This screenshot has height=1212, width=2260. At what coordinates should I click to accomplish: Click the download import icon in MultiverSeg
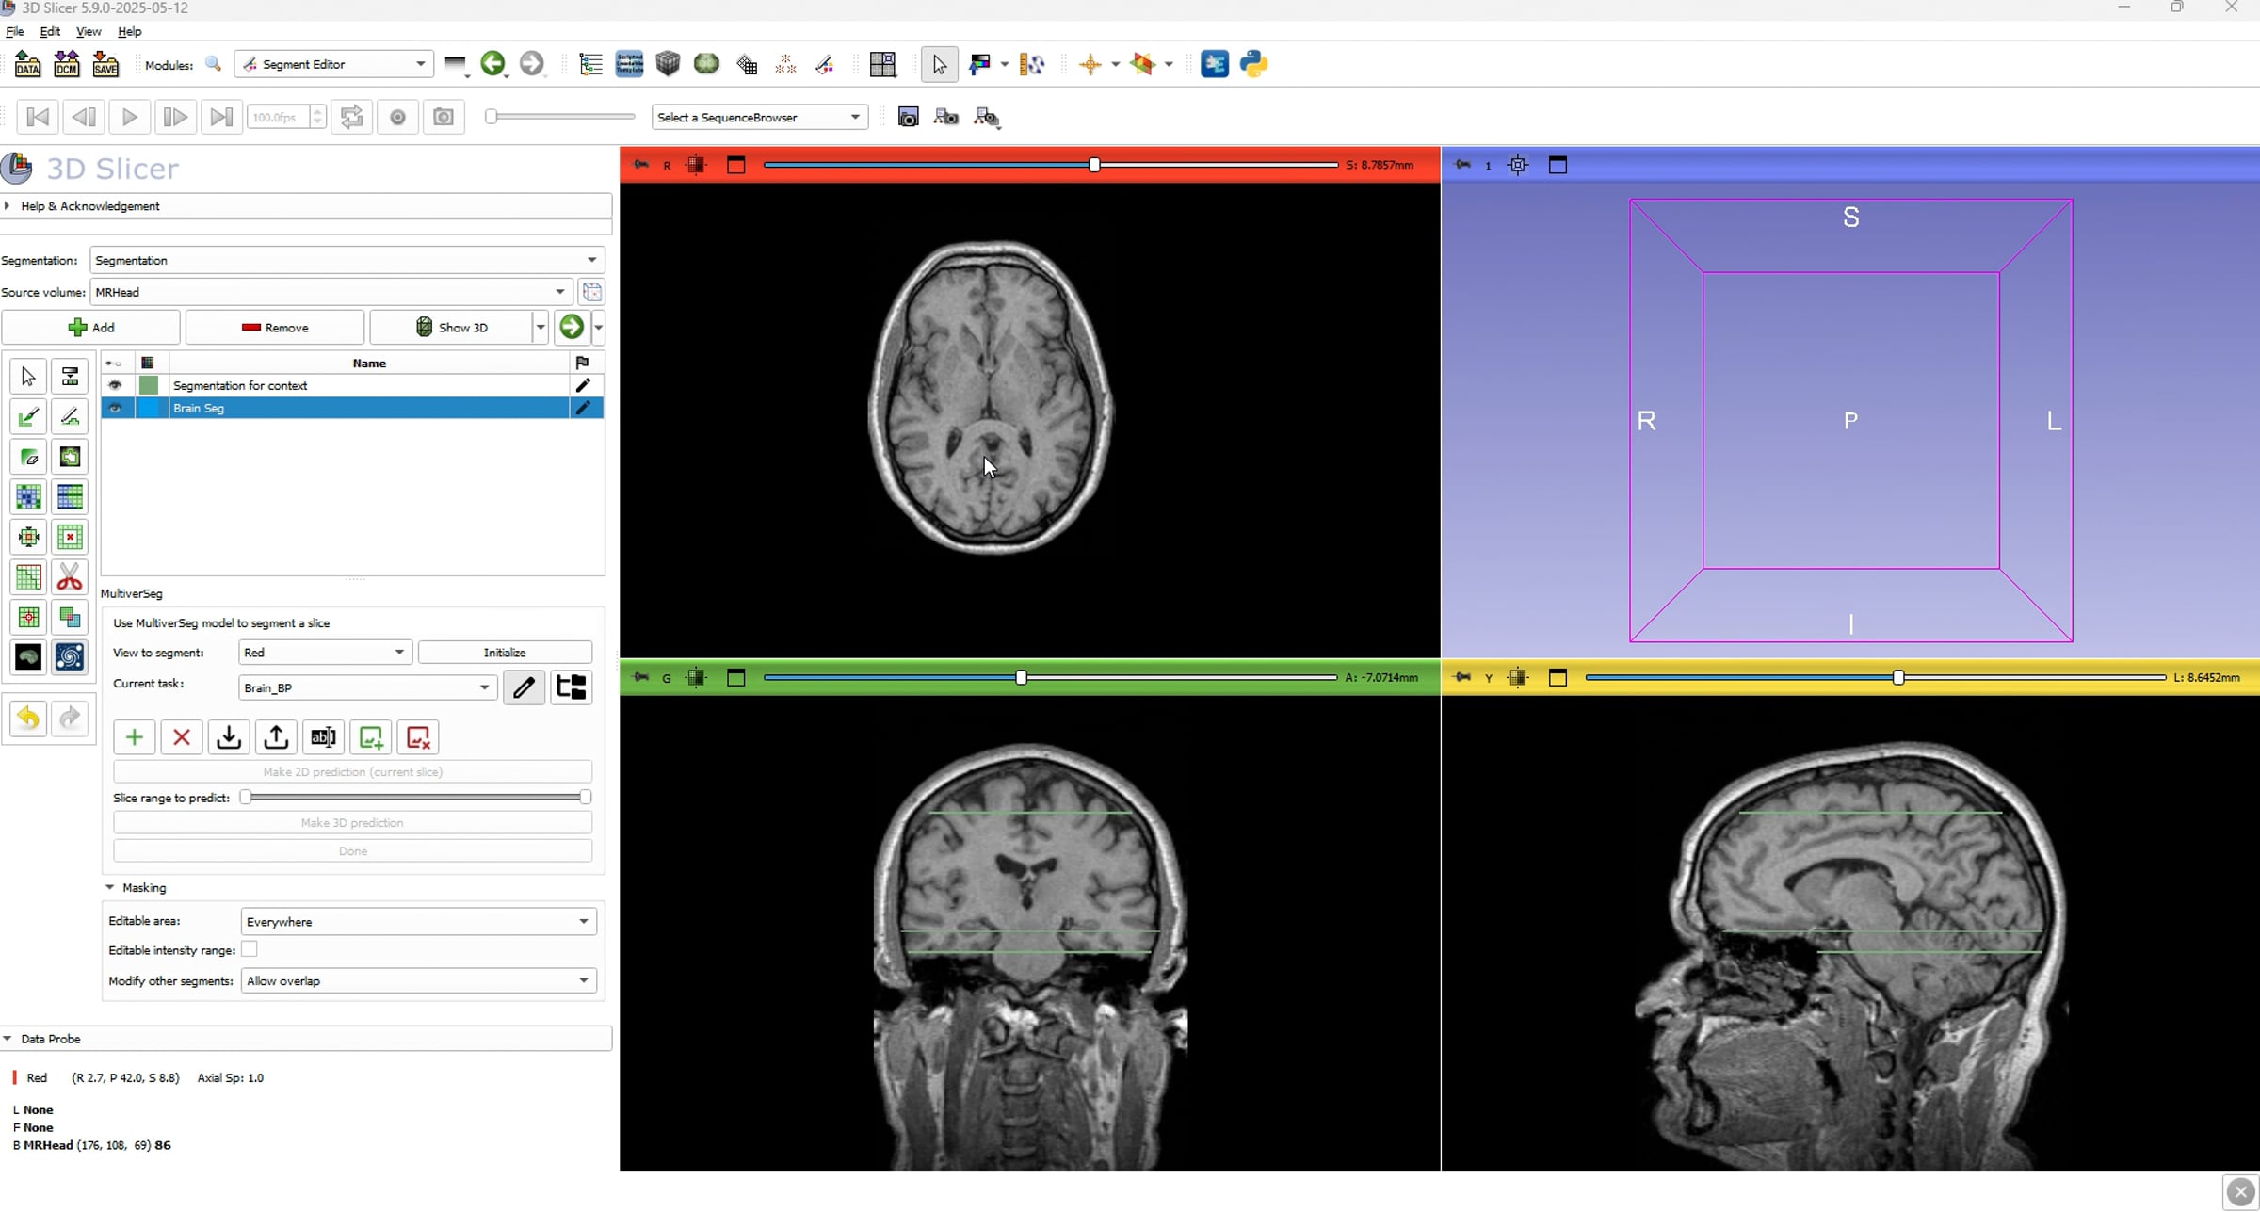(229, 737)
